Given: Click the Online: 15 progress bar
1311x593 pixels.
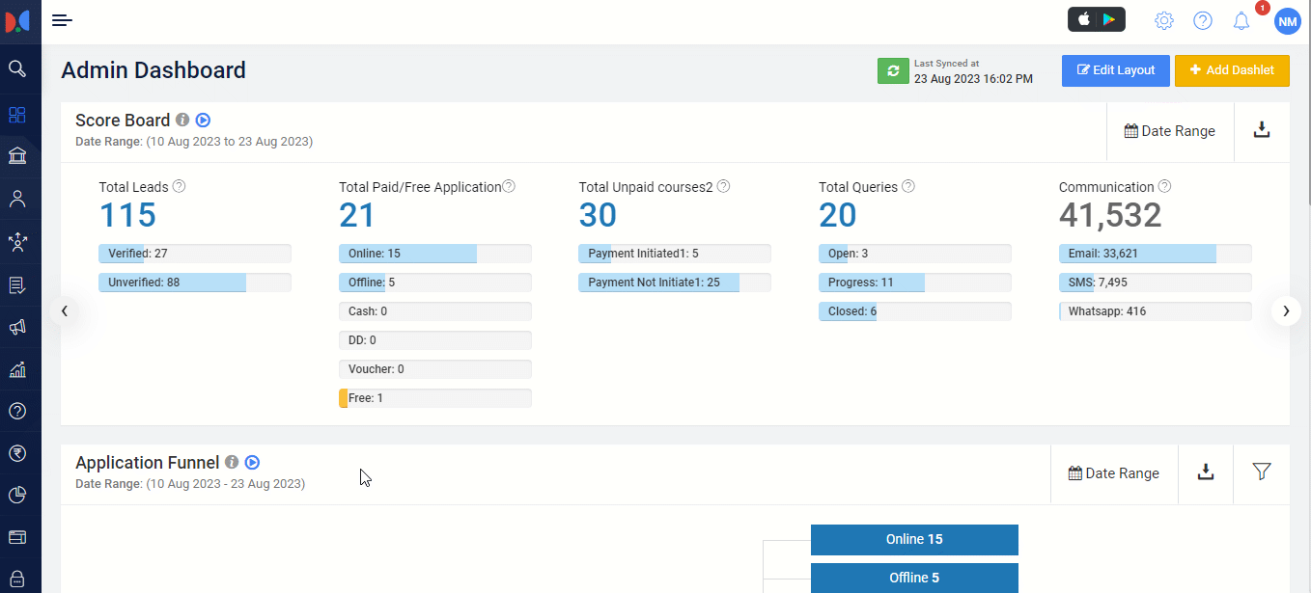Looking at the screenshot, I should (x=435, y=254).
